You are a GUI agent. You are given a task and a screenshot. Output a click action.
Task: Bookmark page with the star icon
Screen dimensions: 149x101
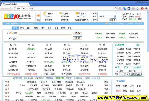coord(115,9)
